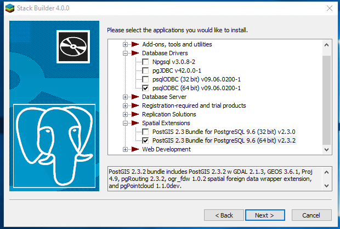This screenshot has width=340, height=229.
Task: Check the pgJDBC v42.0.0-1 checkbox
Action: [145, 71]
